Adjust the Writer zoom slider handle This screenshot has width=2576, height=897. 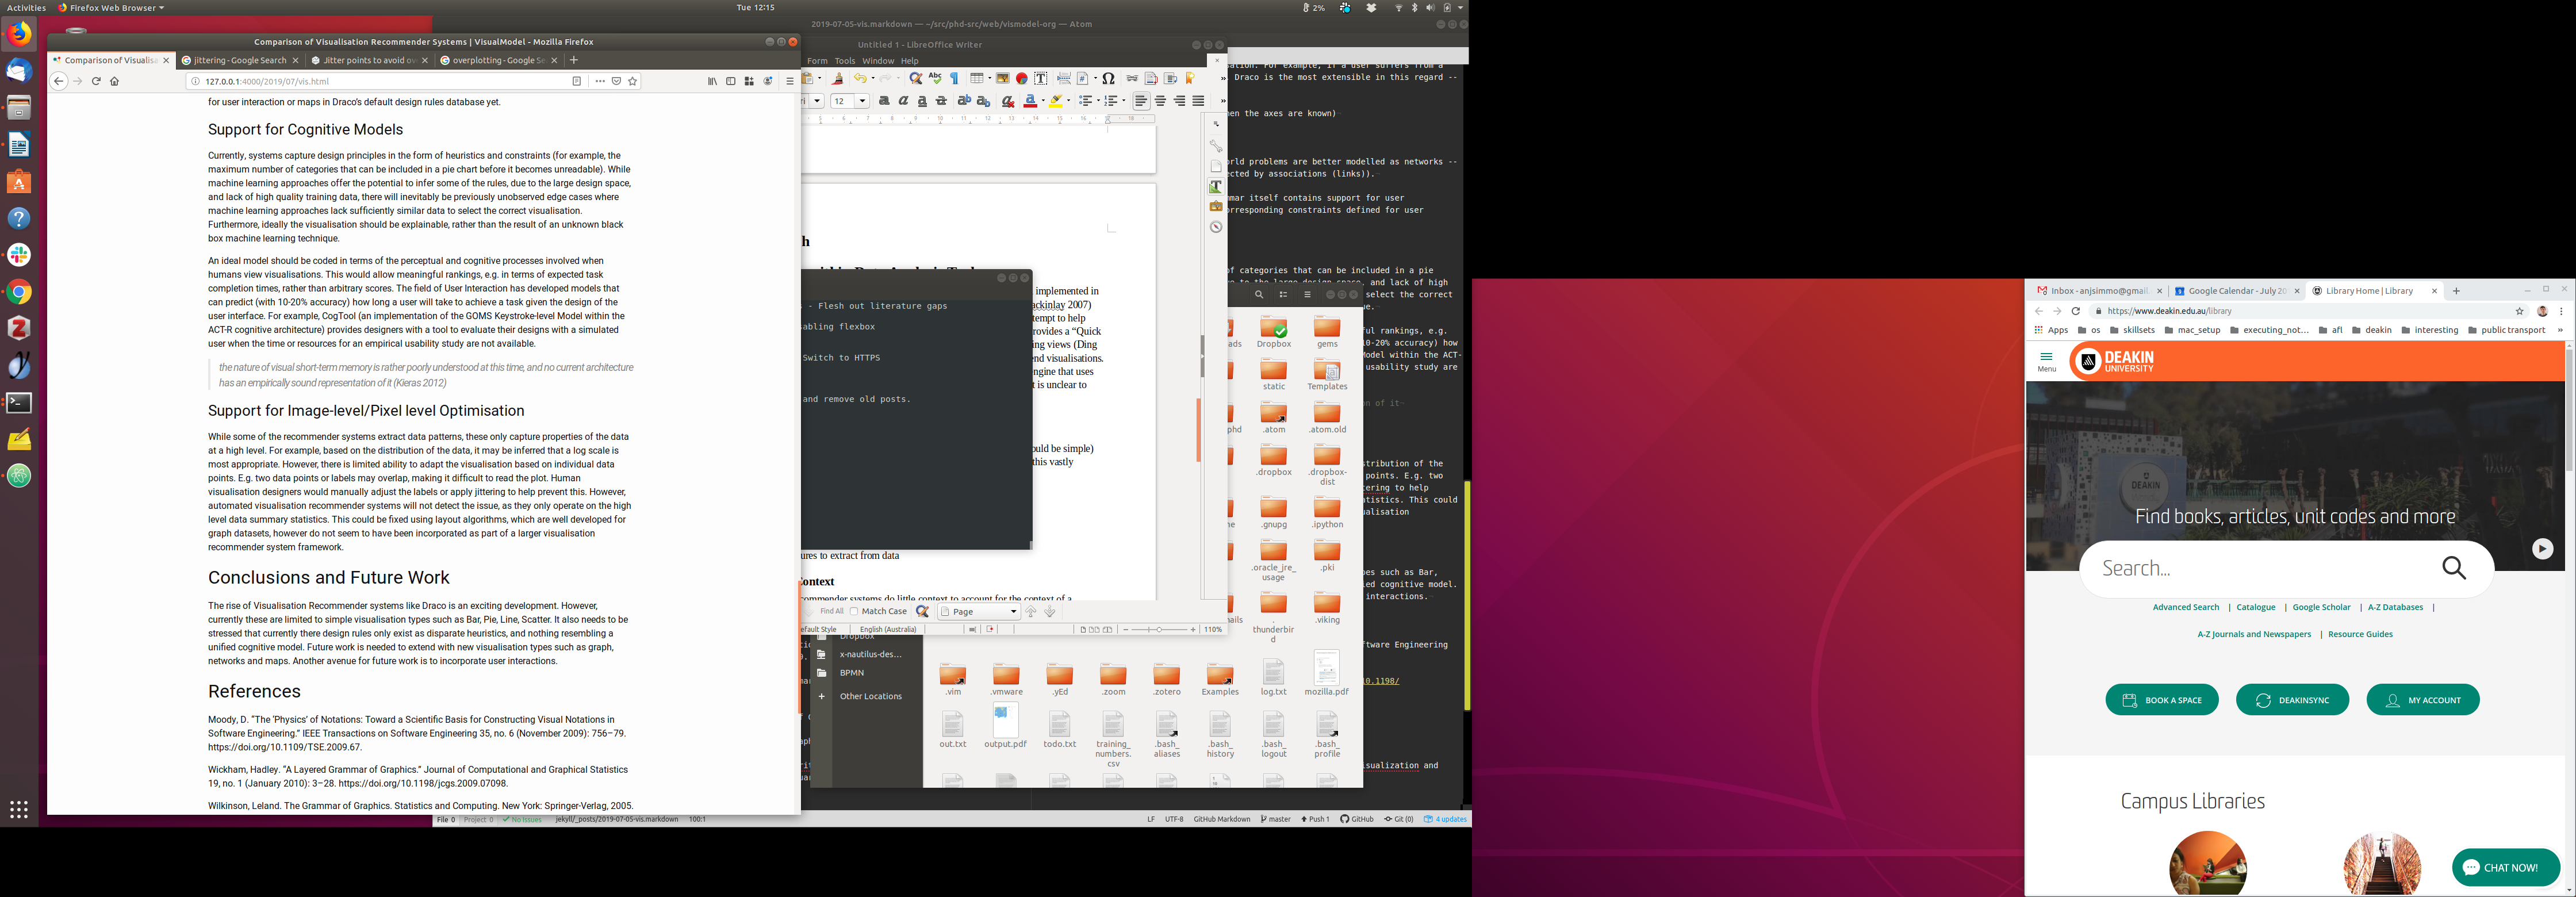1159,630
